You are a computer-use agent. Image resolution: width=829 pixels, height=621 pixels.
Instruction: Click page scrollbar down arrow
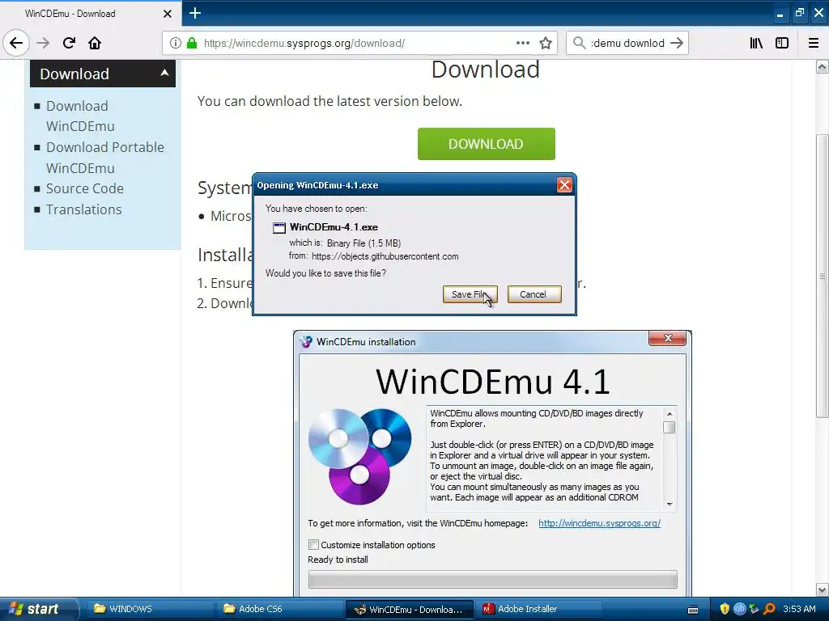click(822, 589)
